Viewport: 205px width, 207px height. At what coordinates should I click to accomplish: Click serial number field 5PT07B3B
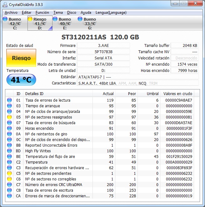pyautogui.click(x=103, y=52)
